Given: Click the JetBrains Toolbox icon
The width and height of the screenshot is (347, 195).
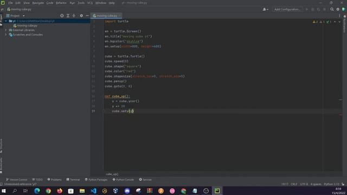Looking at the screenshot, I should point(344,9).
